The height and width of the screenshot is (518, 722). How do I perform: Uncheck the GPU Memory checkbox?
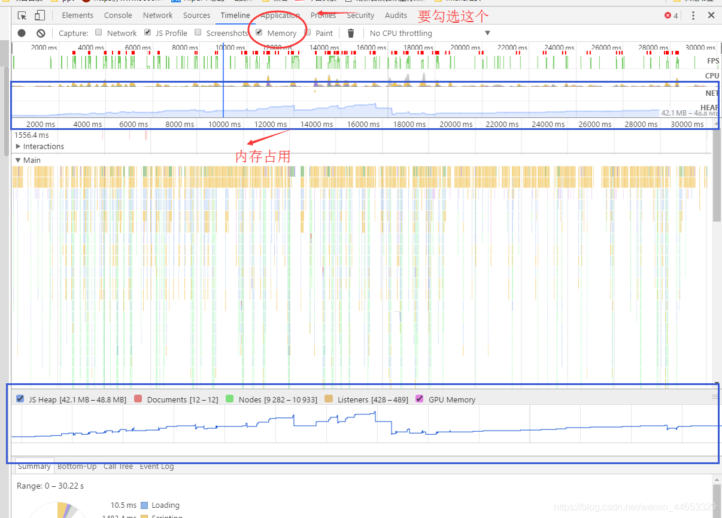420,399
